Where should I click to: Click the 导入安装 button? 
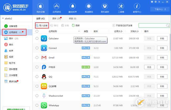pyautogui.click(x=42, y=25)
